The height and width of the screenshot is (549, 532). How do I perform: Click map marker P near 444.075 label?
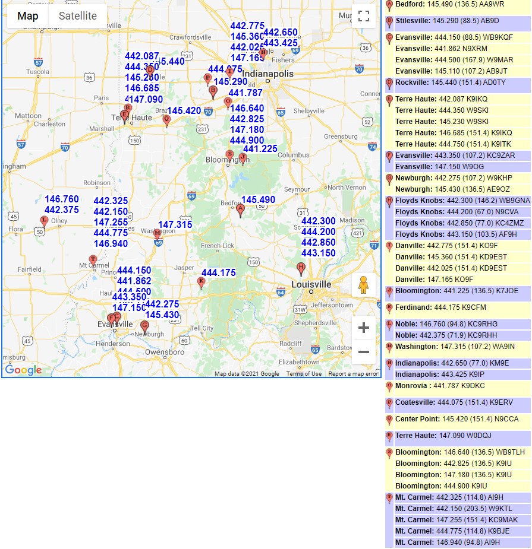pyautogui.click(x=207, y=80)
